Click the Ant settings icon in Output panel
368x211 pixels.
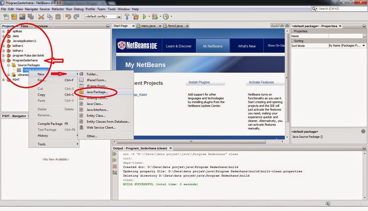pyautogui.click(x=115, y=173)
